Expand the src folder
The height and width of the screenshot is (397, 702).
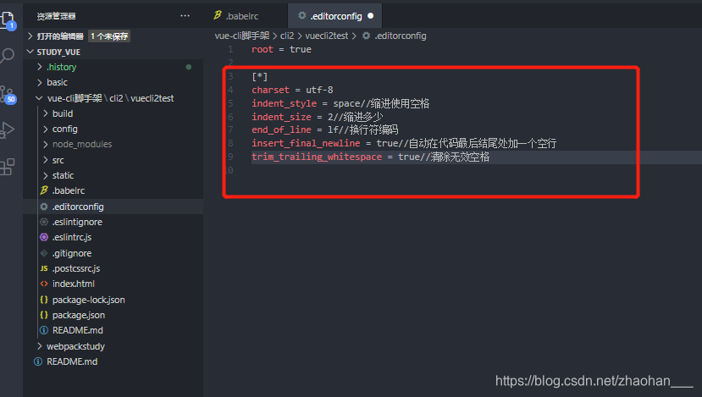[45, 160]
